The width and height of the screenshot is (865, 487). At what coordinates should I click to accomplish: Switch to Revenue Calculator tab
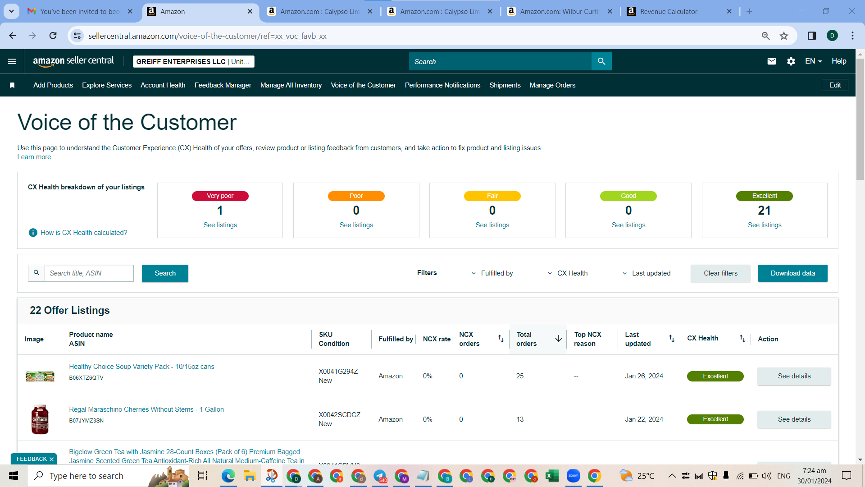pyautogui.click(x=679, y=11)
